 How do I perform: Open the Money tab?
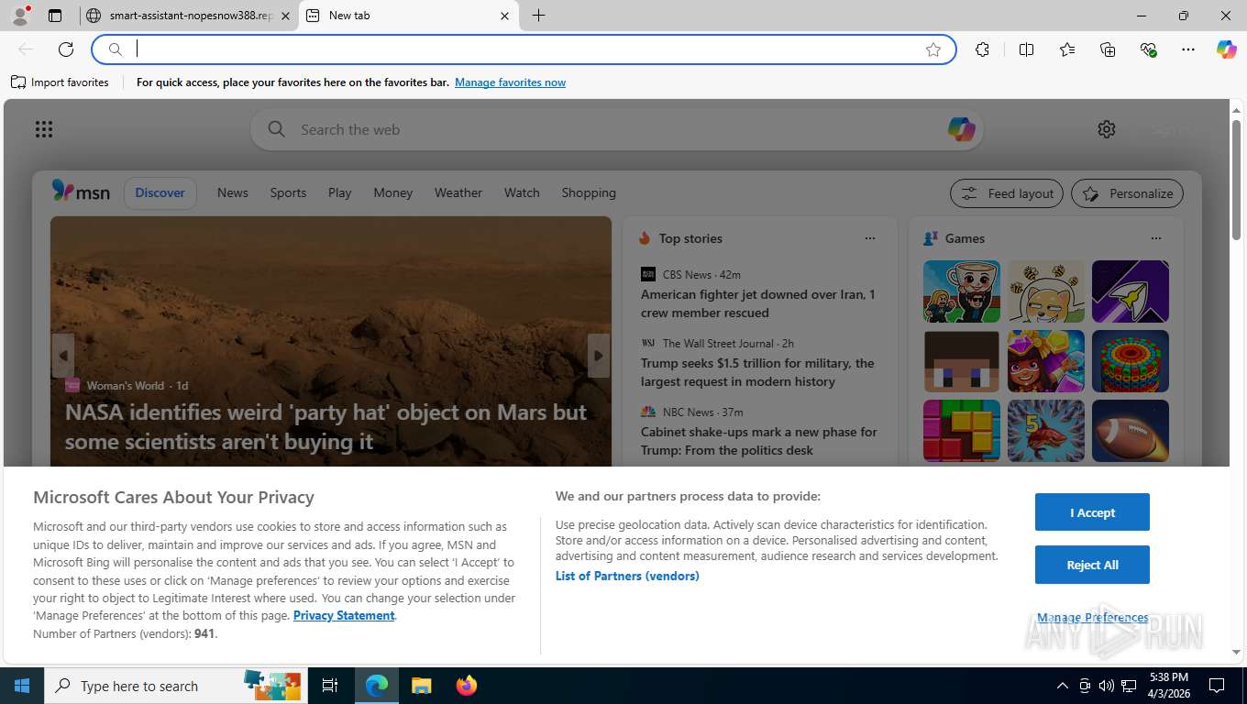click(x=393, y=192)
